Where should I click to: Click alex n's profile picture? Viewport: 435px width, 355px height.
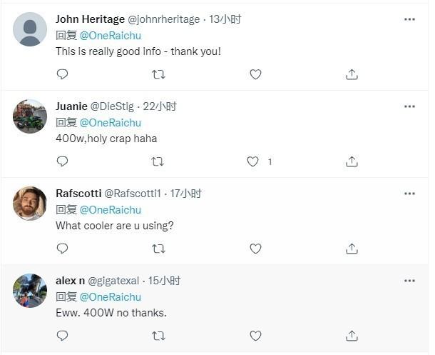(30, 291)
